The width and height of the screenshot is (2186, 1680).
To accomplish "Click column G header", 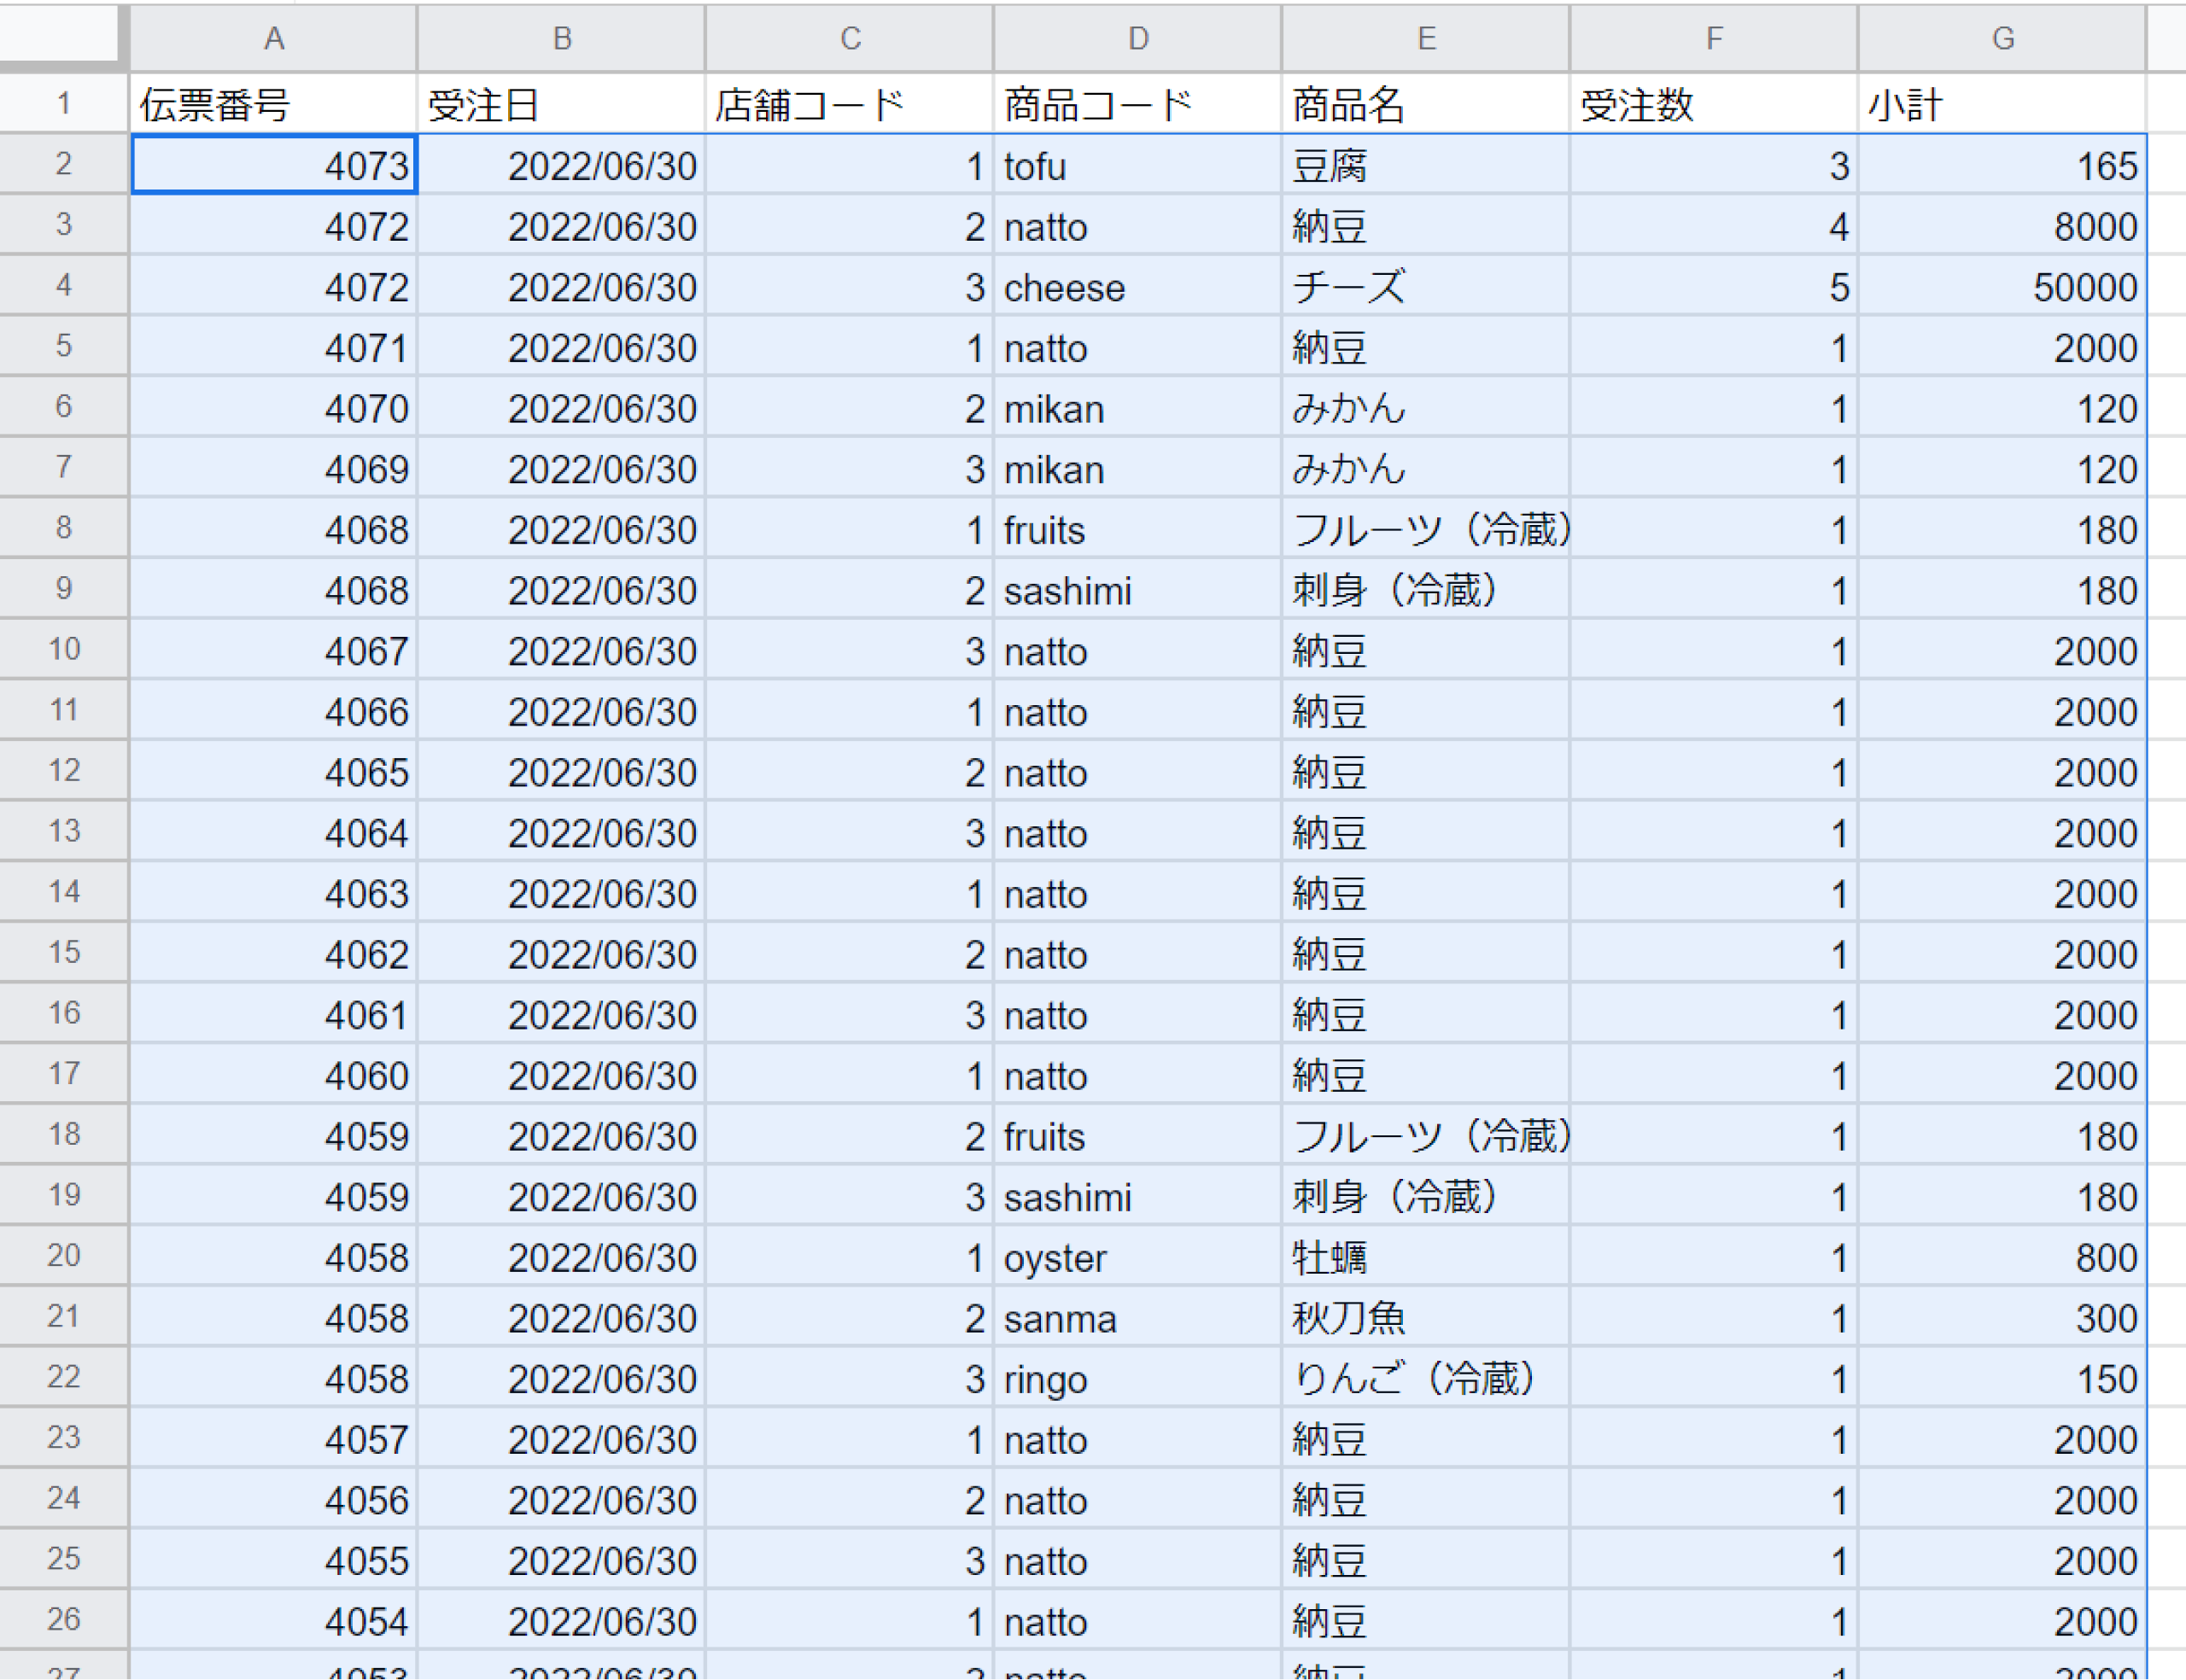I will pyautogui.click(x=2002, y=38).
